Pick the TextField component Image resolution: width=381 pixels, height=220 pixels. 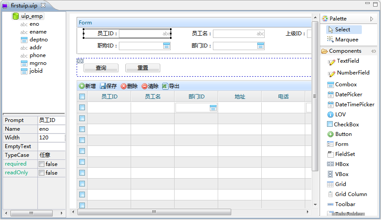[347, 61]
